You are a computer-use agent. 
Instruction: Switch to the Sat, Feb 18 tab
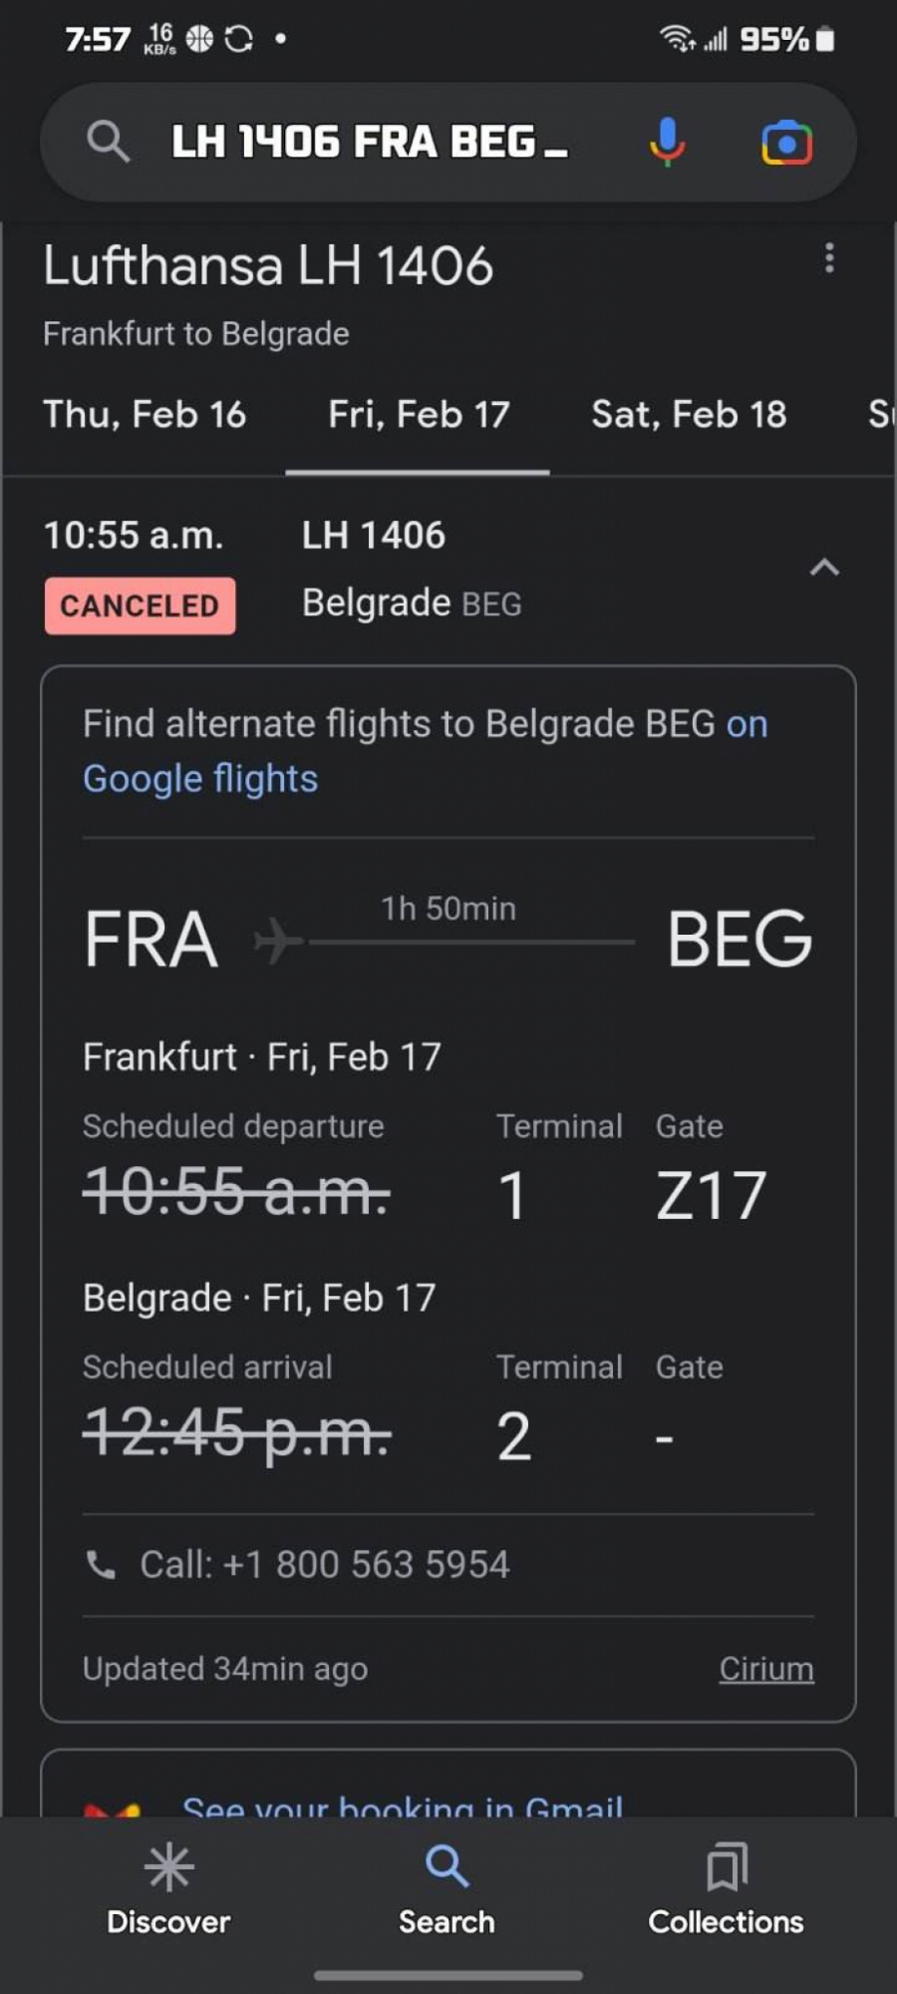coord(689,415)
